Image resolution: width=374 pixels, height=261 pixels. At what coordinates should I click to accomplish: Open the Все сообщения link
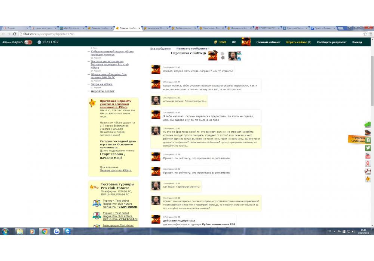[160, 48]
